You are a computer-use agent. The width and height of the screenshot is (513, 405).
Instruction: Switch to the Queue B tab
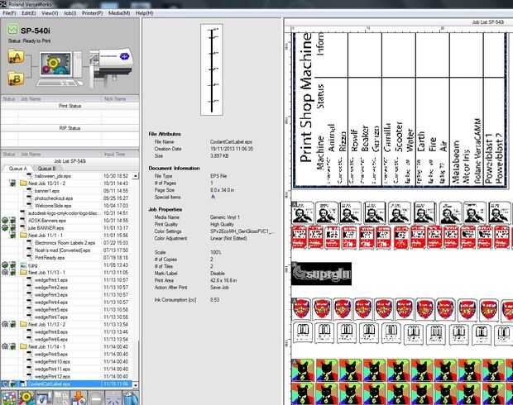coord(46,169)
